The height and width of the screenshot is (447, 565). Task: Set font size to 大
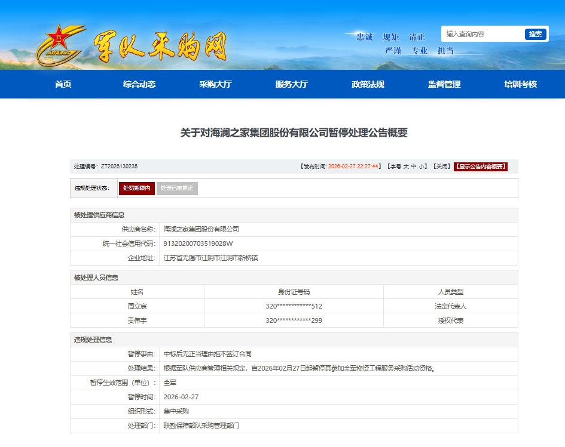[406, 167]
